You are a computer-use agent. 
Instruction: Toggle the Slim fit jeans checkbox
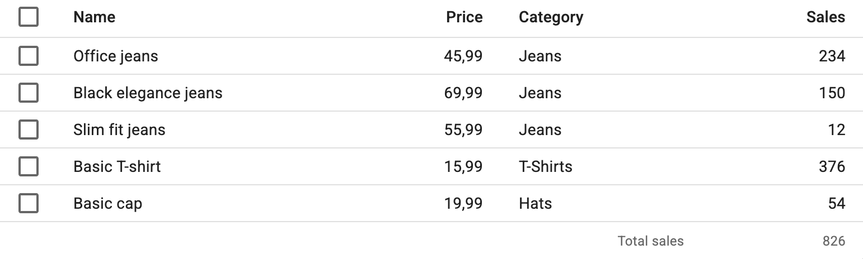tap(29, 129)
